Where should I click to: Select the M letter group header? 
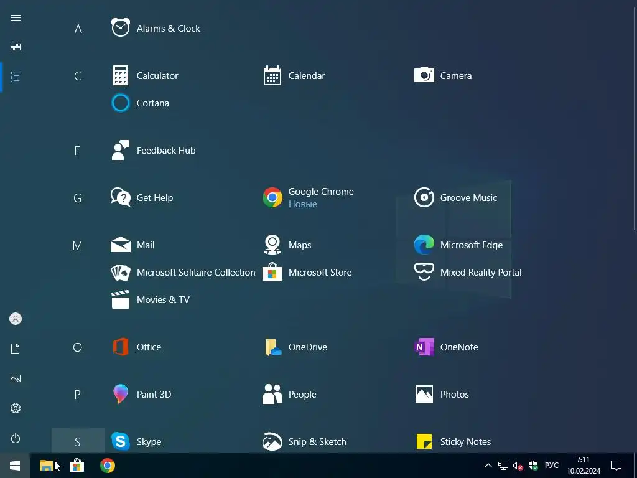coord(78,245)
